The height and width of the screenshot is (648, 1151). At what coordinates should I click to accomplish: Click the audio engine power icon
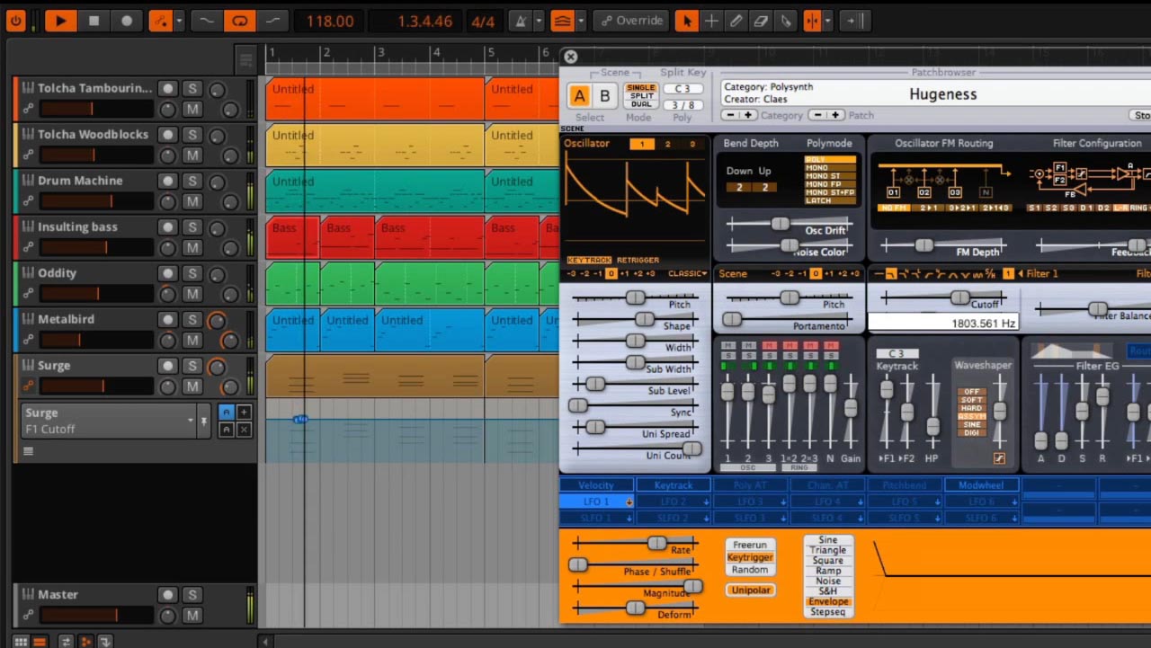pyautogui.click(x=16, y=21)
